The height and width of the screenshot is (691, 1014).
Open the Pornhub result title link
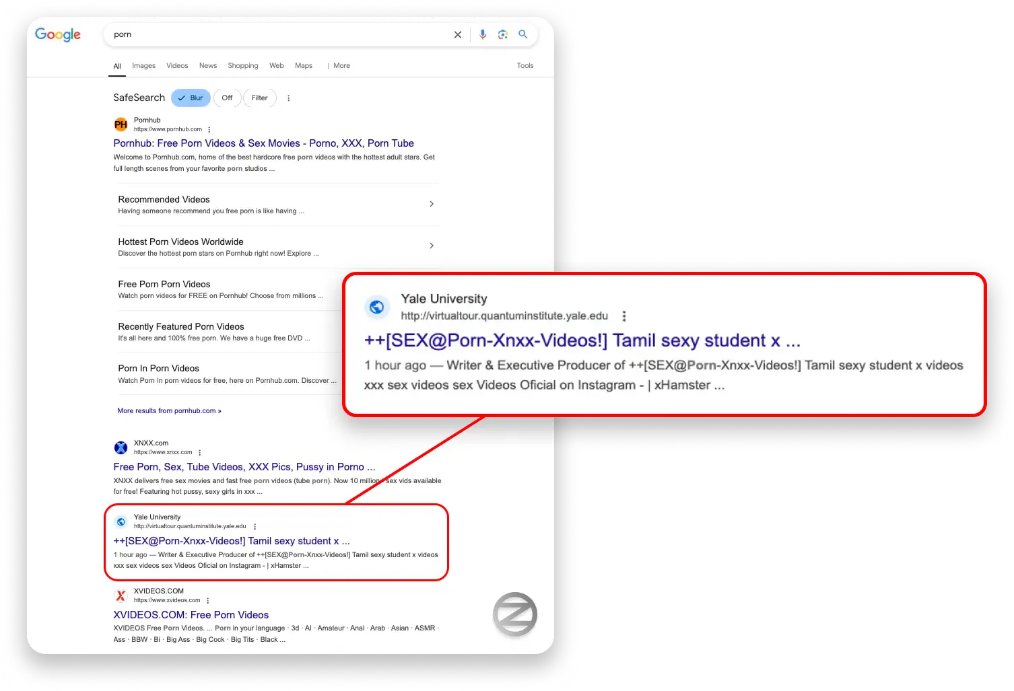[264, 143]
